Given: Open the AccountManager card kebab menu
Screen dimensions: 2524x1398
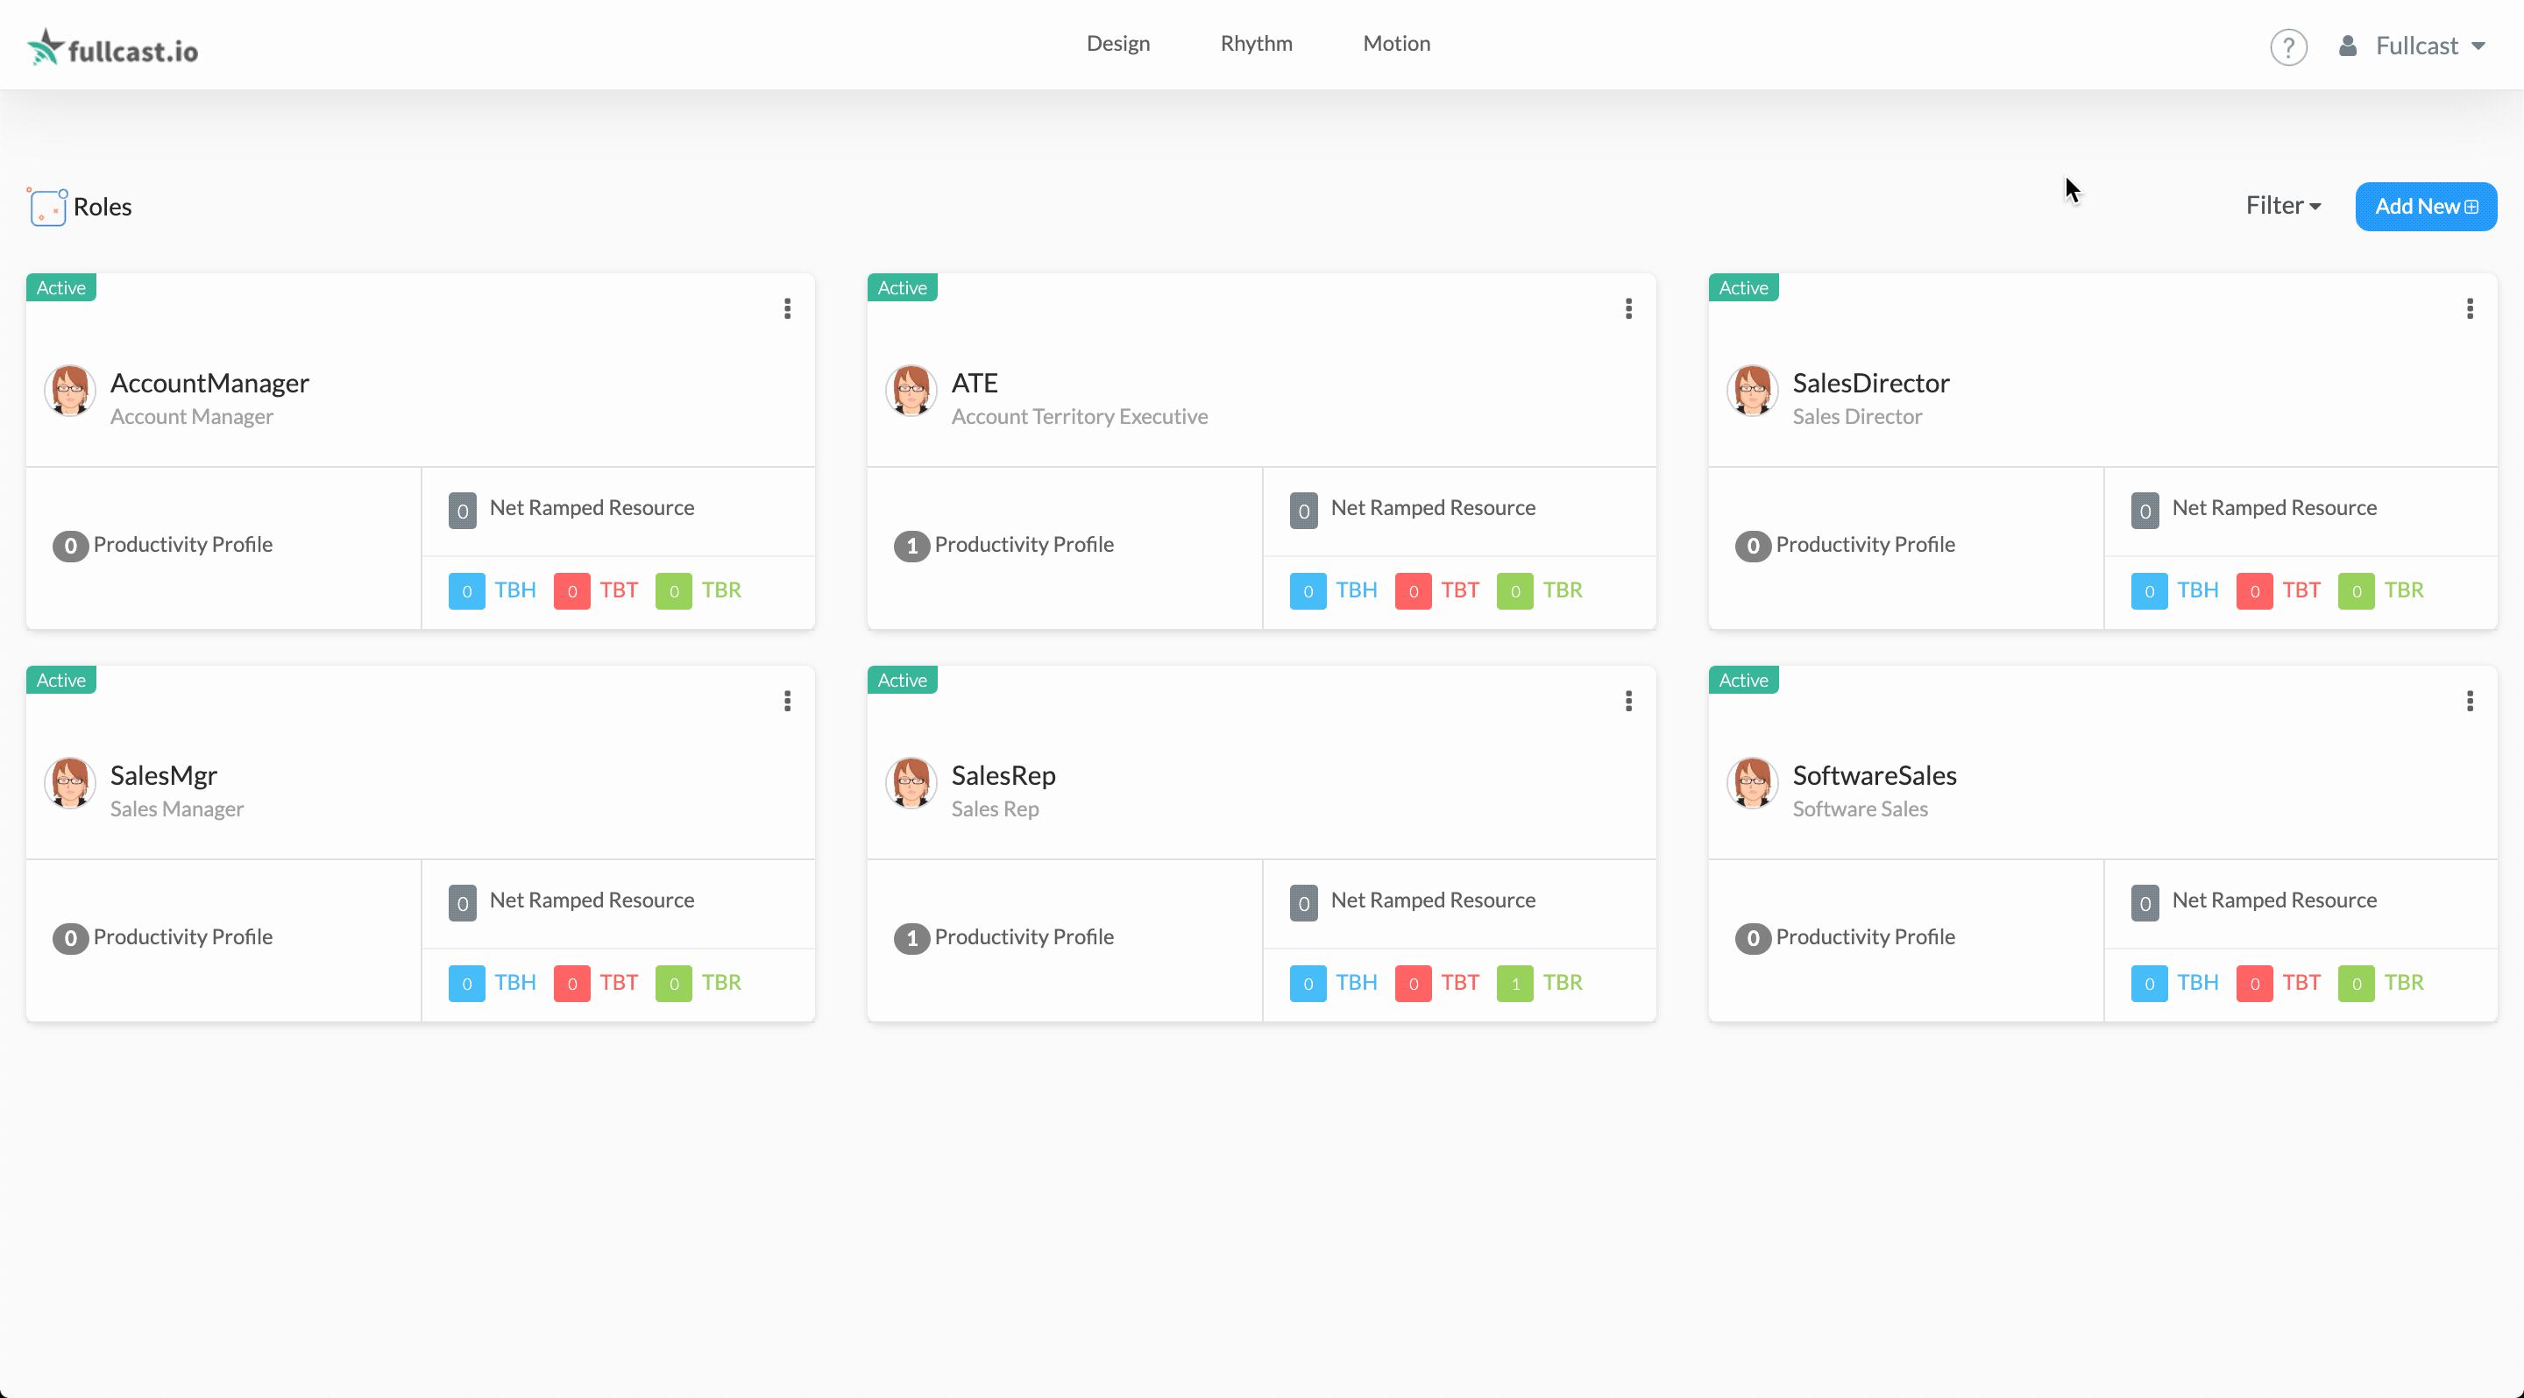Looking at the screenshot, I should 787,309.
